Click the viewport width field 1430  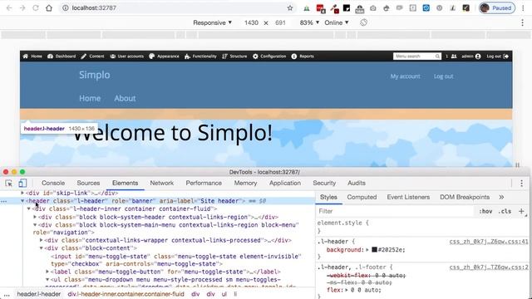(251, 22)
